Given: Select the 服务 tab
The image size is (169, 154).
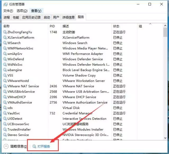Looking at the screenshot, I should 81,17.
